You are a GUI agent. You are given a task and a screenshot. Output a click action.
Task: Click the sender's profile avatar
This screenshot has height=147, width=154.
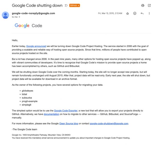click(5, 15)
